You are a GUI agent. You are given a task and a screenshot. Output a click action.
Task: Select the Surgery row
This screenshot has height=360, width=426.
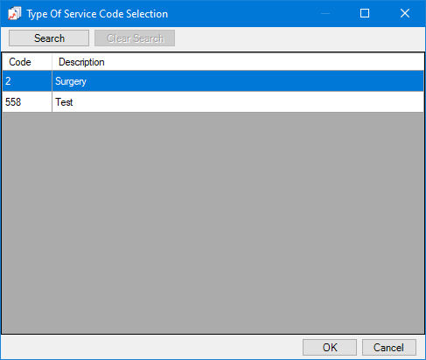click(x=213, y=81)
